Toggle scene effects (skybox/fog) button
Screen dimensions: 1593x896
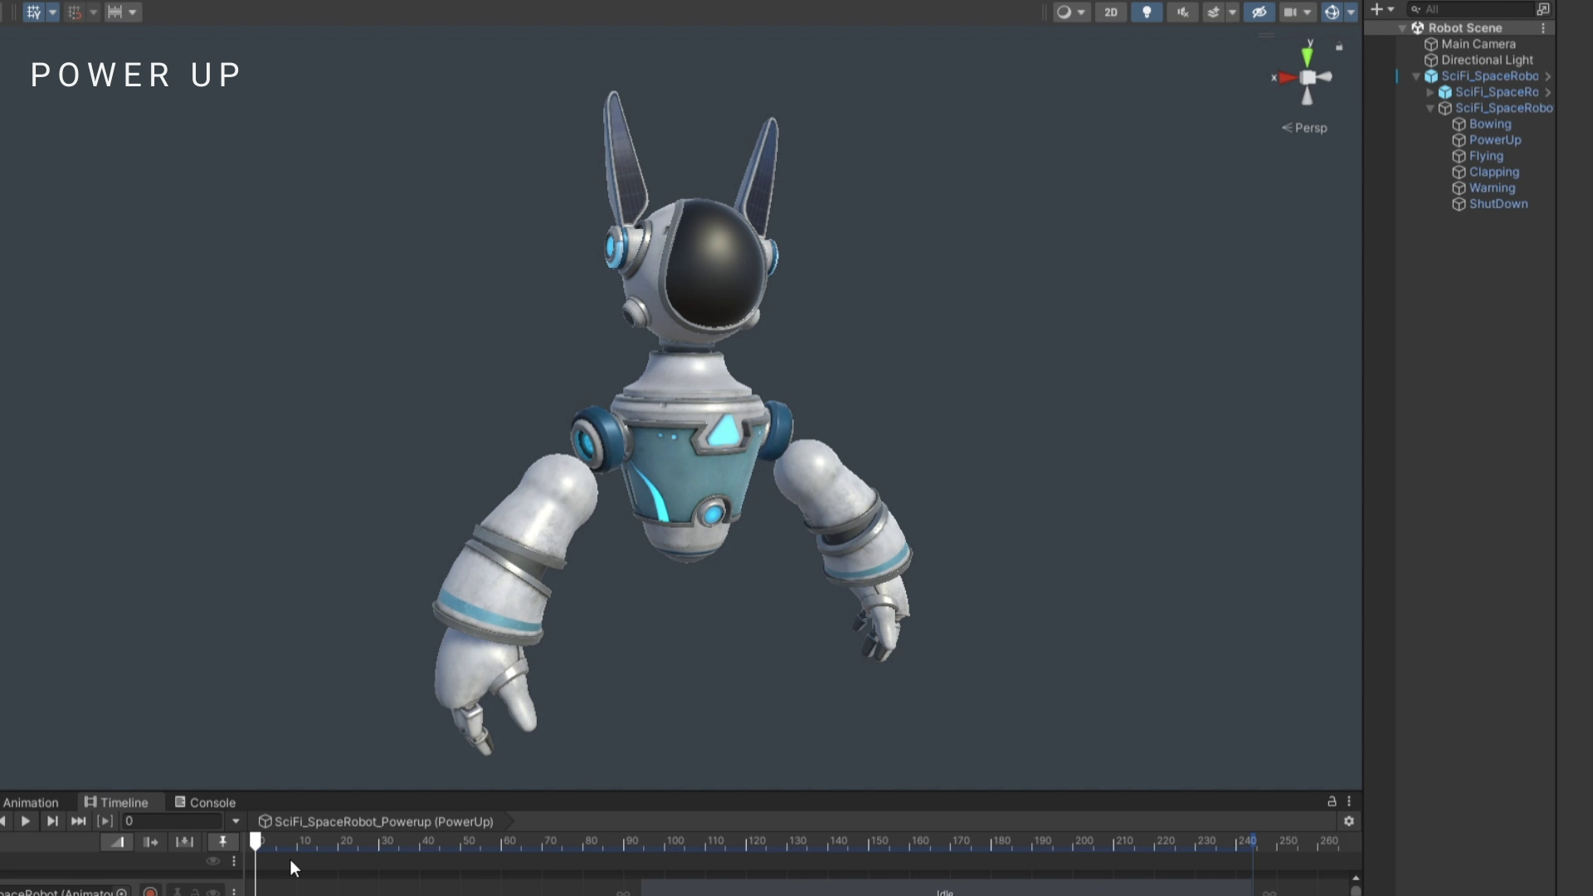tap(1214, 12)
